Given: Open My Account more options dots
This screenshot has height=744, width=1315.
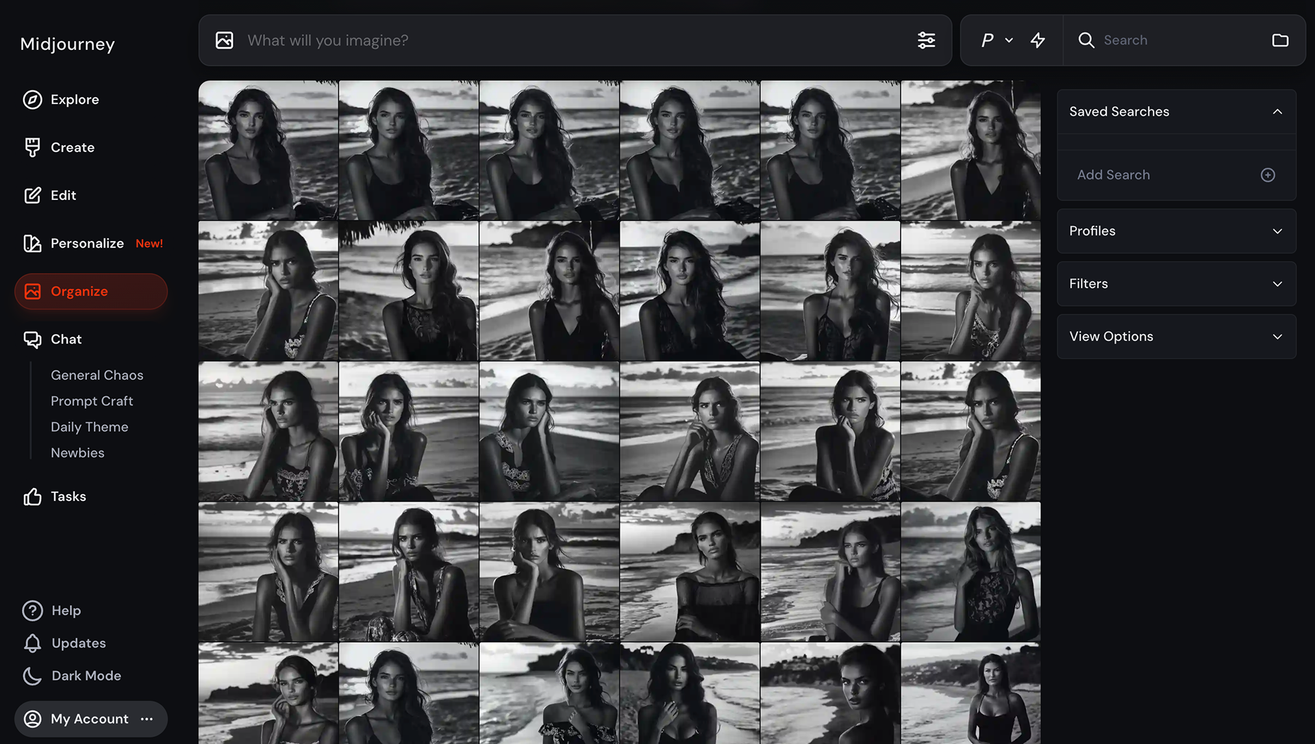Looking at the screenshot, I should pos(147,719).
